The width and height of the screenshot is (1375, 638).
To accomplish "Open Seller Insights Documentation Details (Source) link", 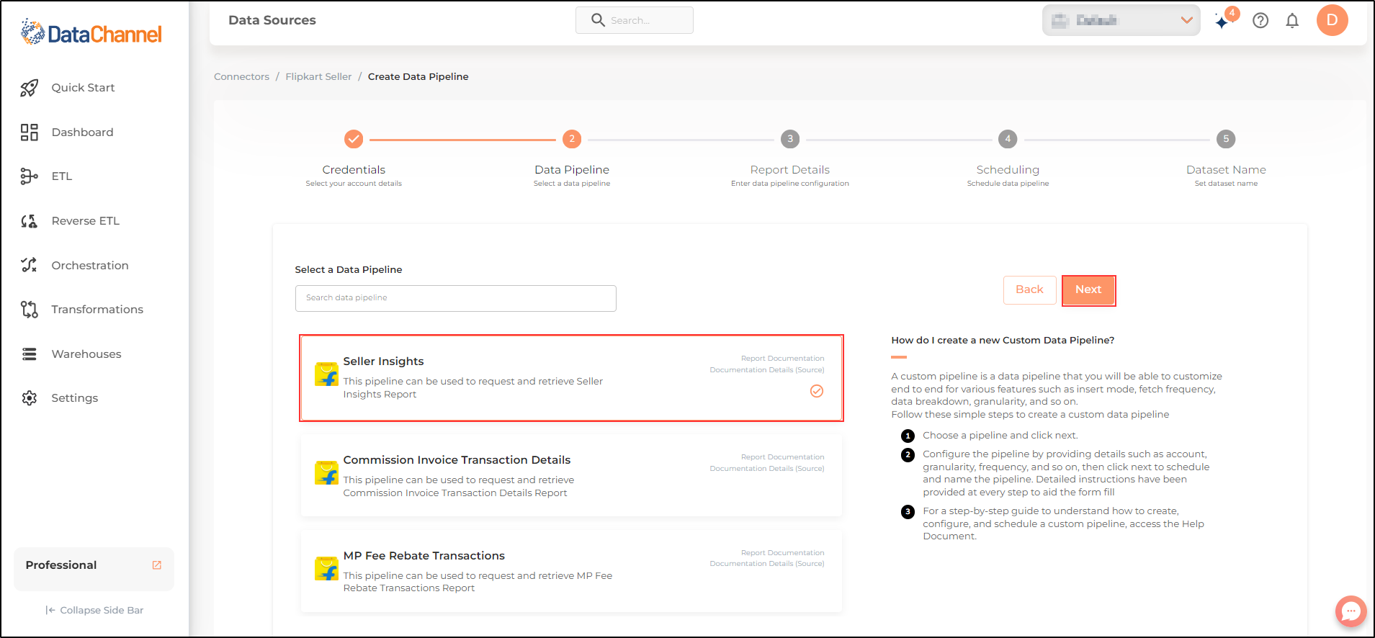I will pos(766,370).
